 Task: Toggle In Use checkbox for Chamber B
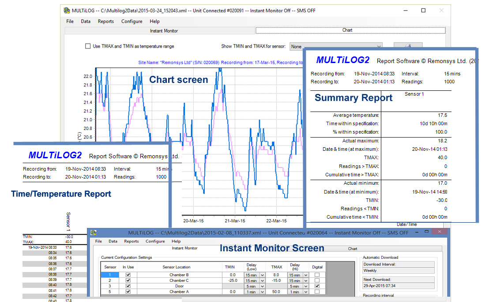(x=128, y=275)
